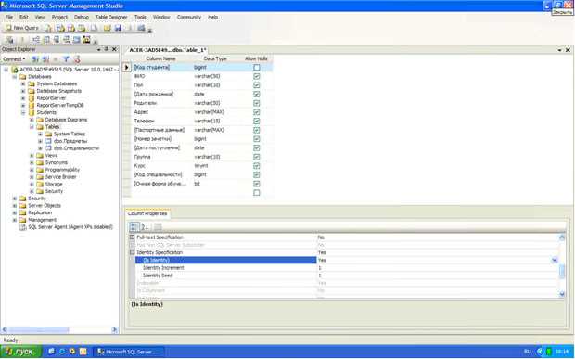This screenshot has width=575, height=359.
Task: Expand the Programmability folder
Action: point(32,170)
